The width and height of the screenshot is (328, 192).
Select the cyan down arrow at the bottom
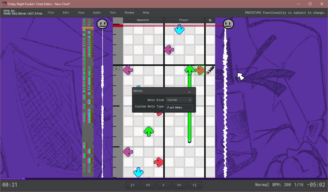(138, 172)
